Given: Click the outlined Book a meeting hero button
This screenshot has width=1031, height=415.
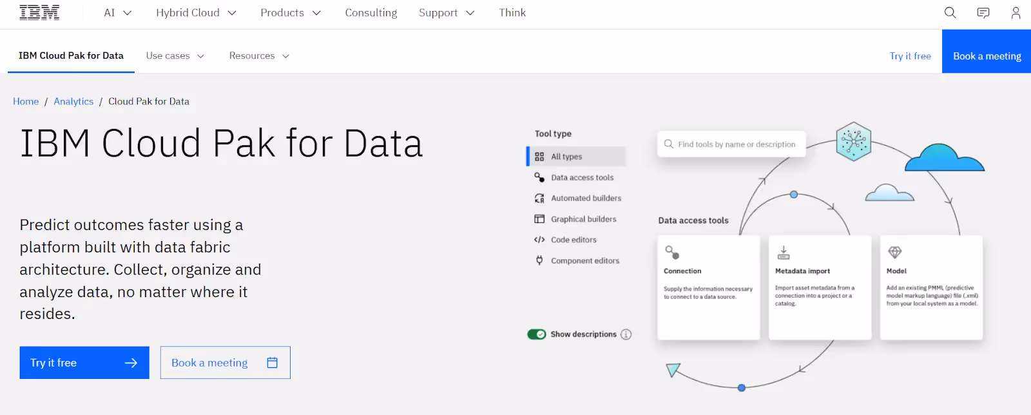Looking at the screenshot, I should tap(226, 363).
